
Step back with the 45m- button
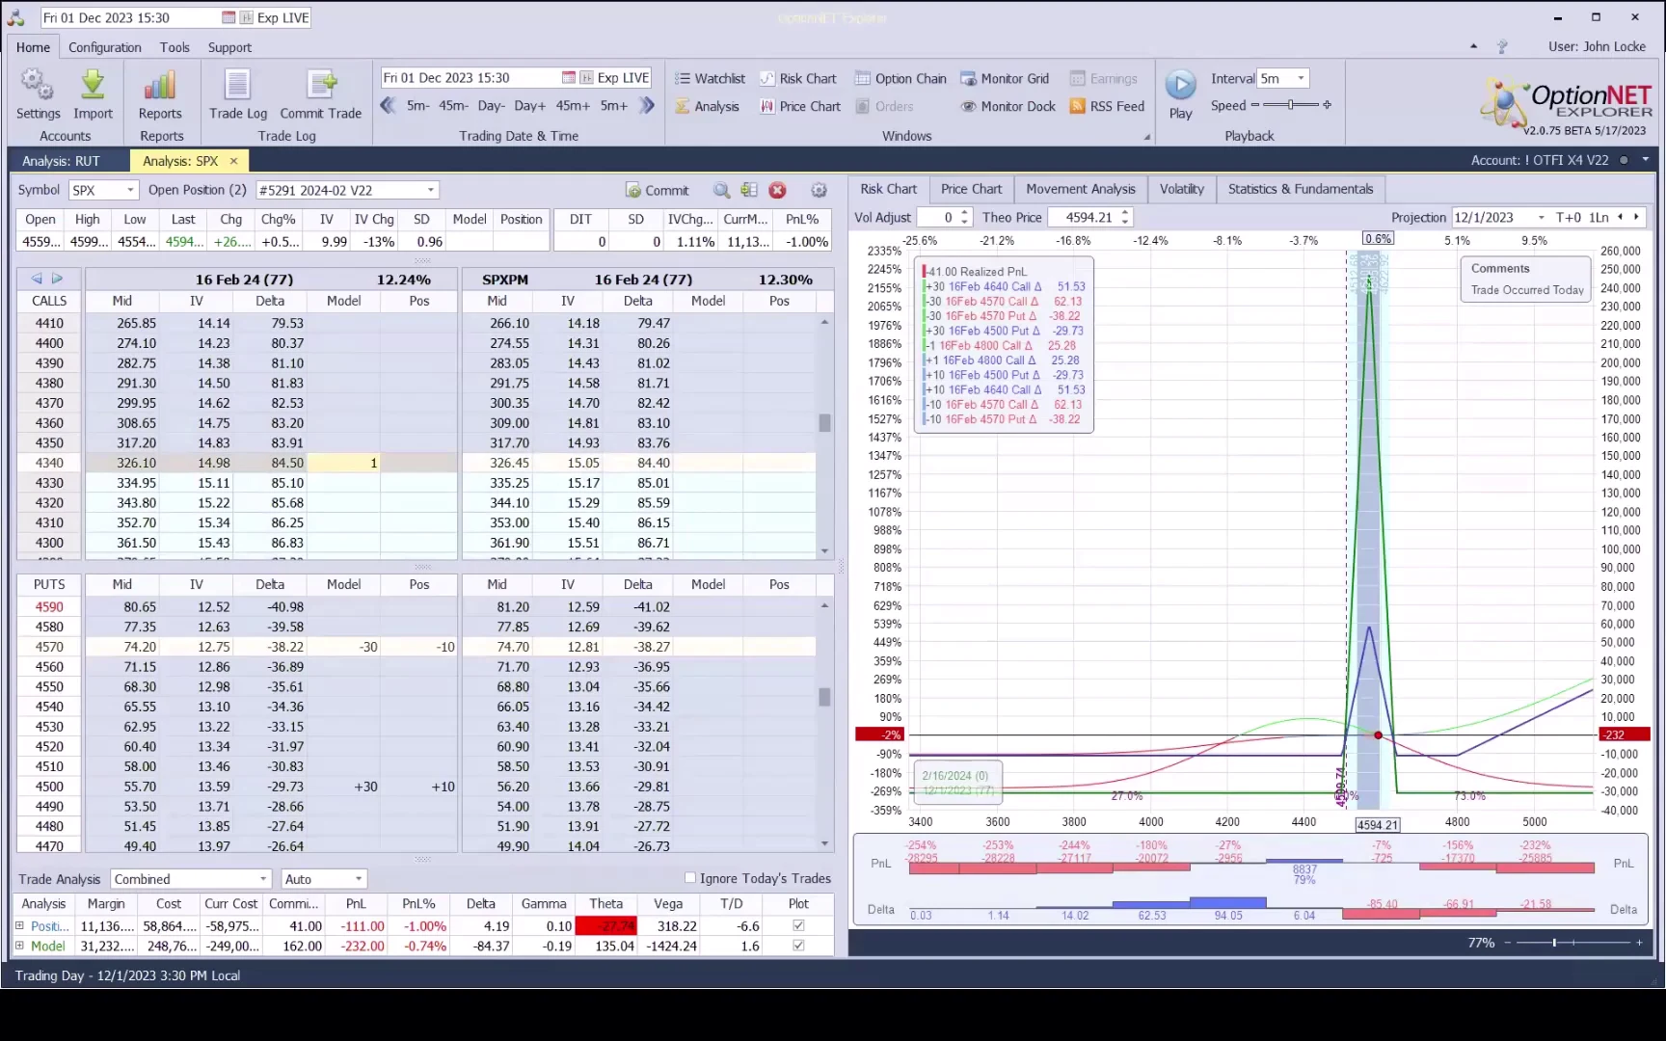453,106
